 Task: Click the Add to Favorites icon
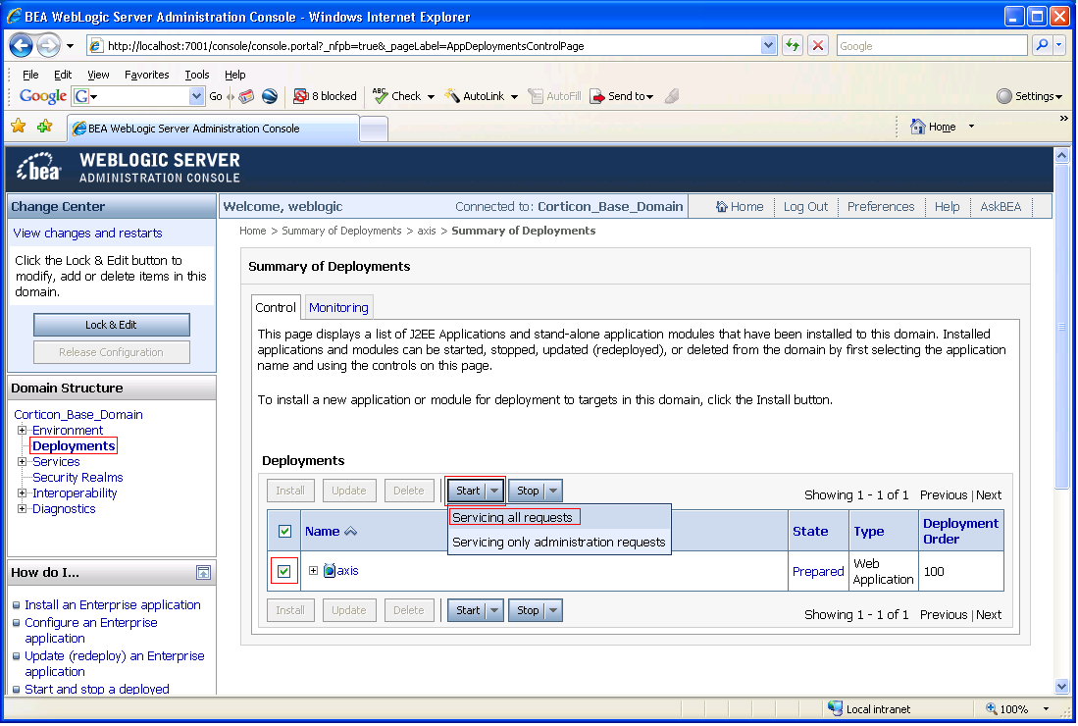tap(45, 126)
